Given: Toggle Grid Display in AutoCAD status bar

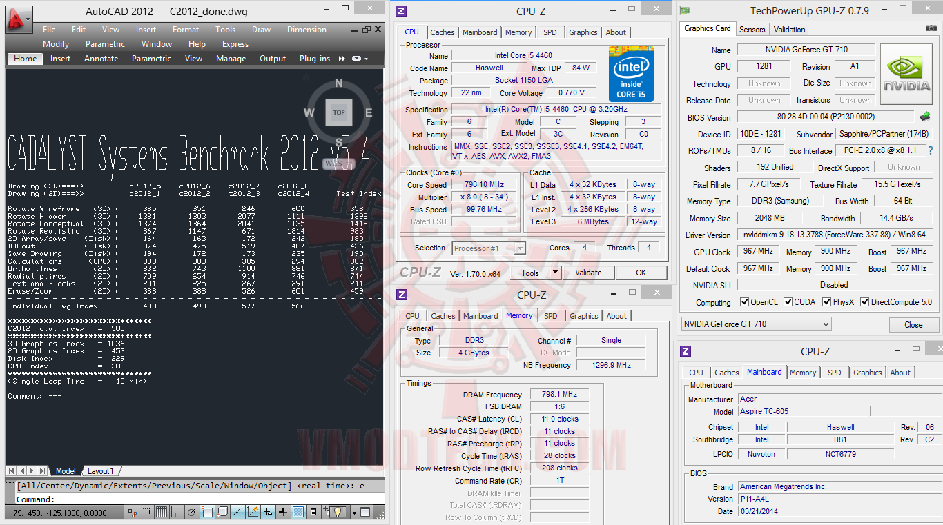Looking at the screenshot, I should (162, 513).
